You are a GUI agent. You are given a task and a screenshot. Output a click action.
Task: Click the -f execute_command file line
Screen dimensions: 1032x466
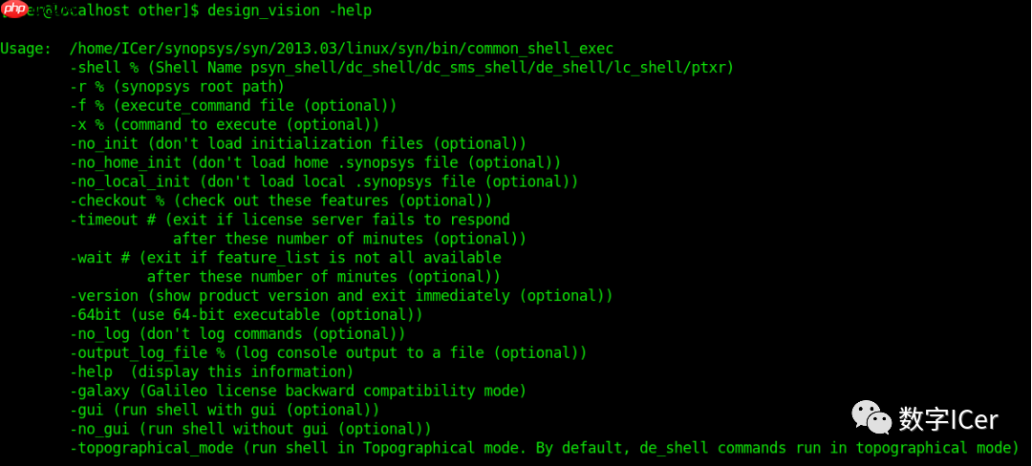click(233, 105)
